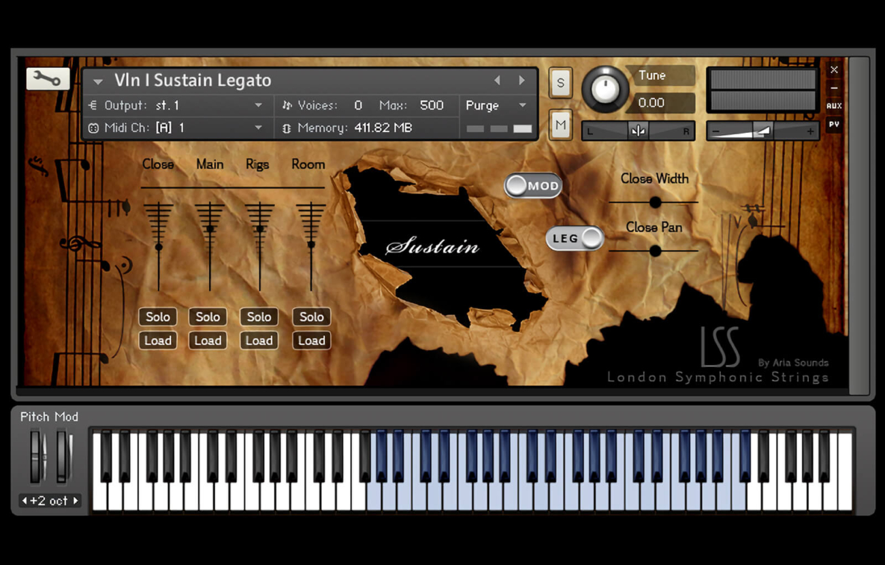Click the pan center marker icon
The width and height of the screenshot is (885, 565).
click(638, 131)
